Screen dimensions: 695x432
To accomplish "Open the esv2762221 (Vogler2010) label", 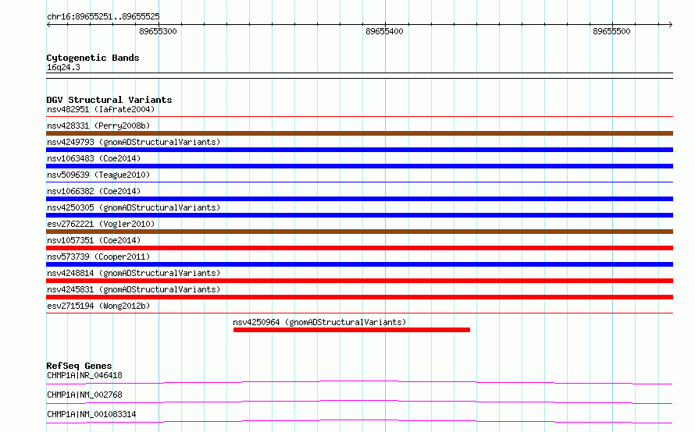I will [101, 224].
